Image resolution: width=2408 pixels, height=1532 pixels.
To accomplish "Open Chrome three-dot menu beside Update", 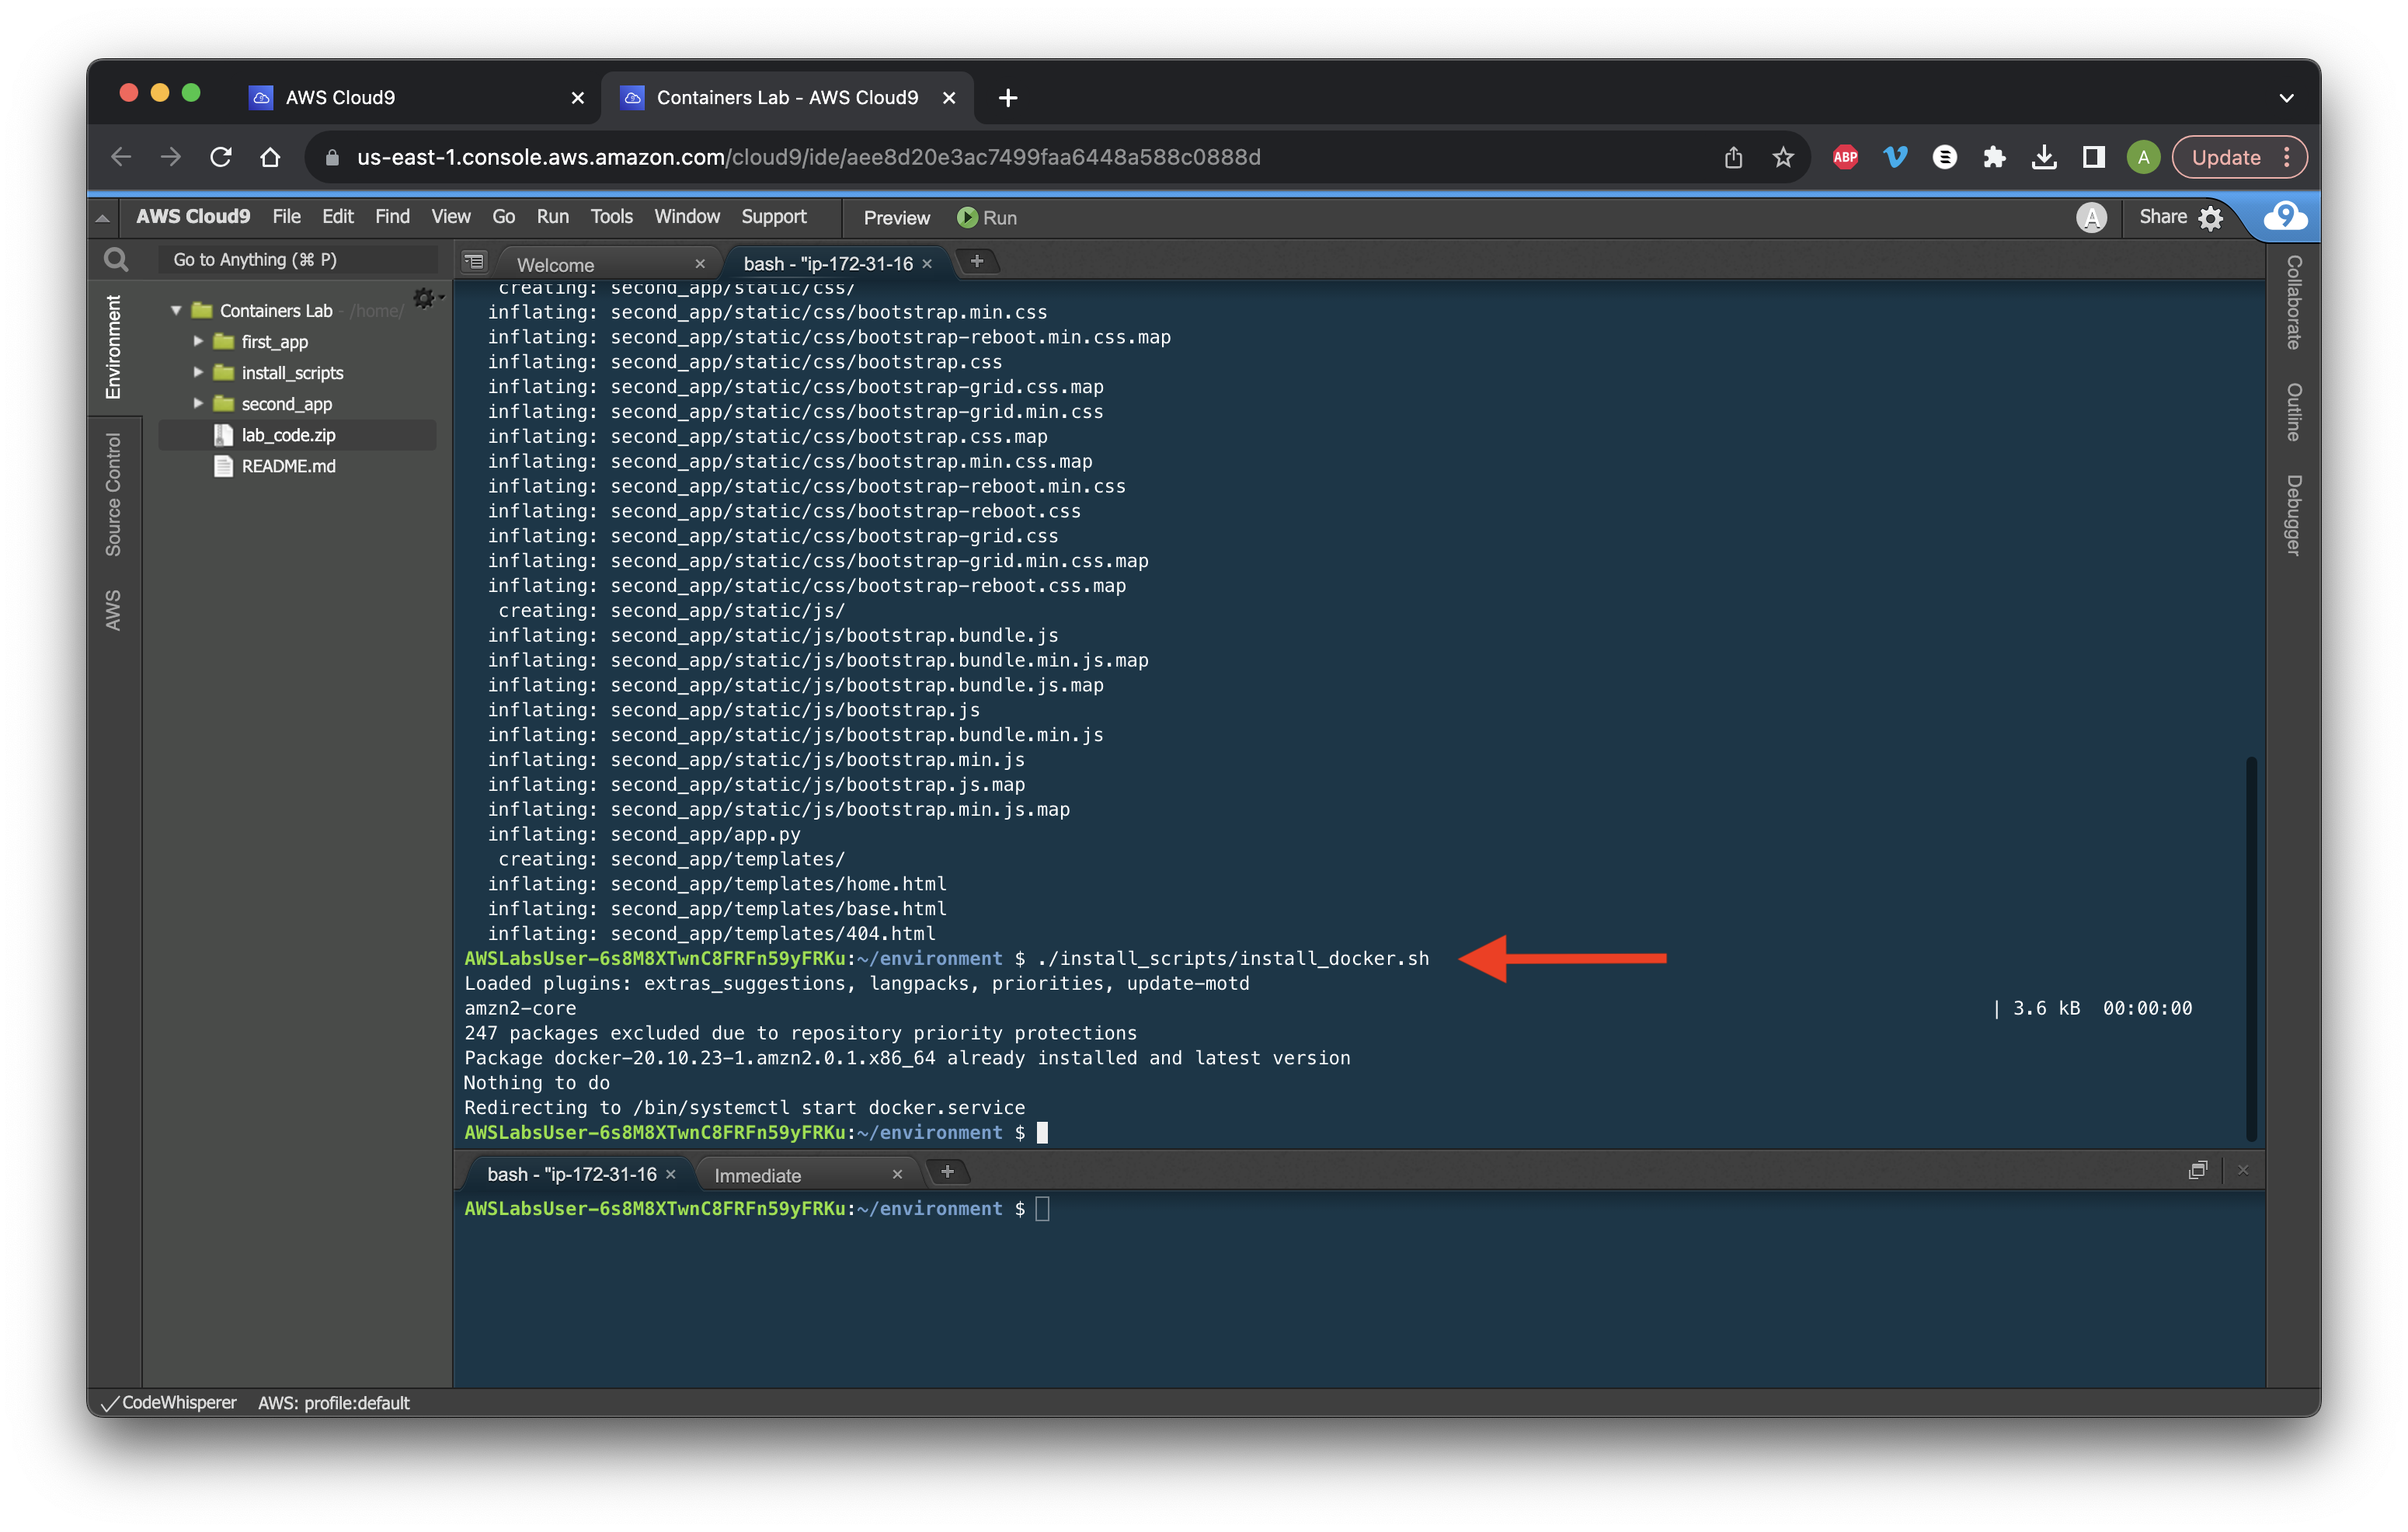I will point(2287,157).
